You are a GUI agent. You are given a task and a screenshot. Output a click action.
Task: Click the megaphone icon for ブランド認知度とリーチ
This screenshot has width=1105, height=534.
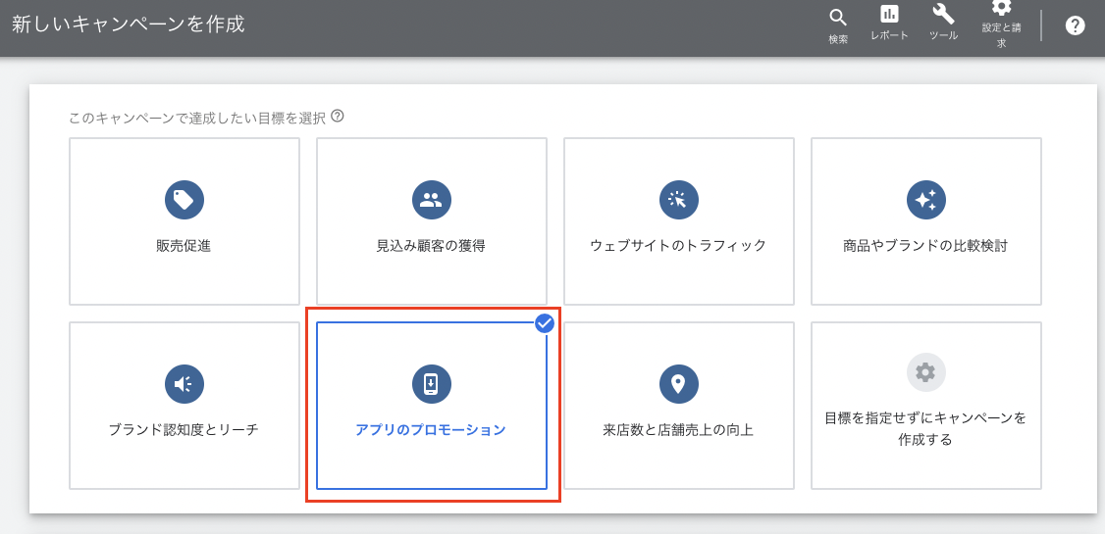pyautogui.click(x=184, y=384)
